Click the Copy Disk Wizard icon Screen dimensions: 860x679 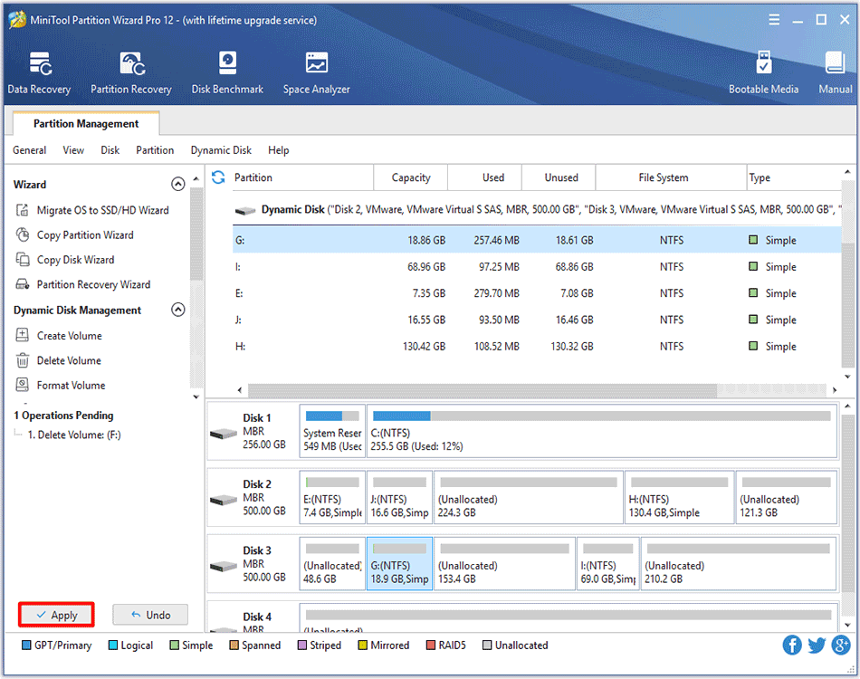[23, 260]
